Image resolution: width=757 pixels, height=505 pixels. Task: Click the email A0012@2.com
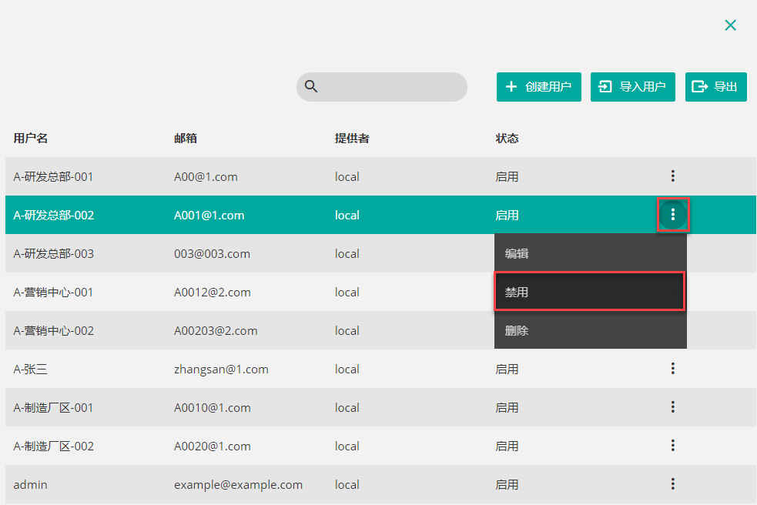(x=213, y=293)
